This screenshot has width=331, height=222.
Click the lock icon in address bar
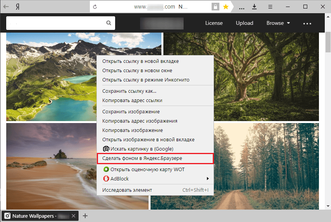[215, 7]
